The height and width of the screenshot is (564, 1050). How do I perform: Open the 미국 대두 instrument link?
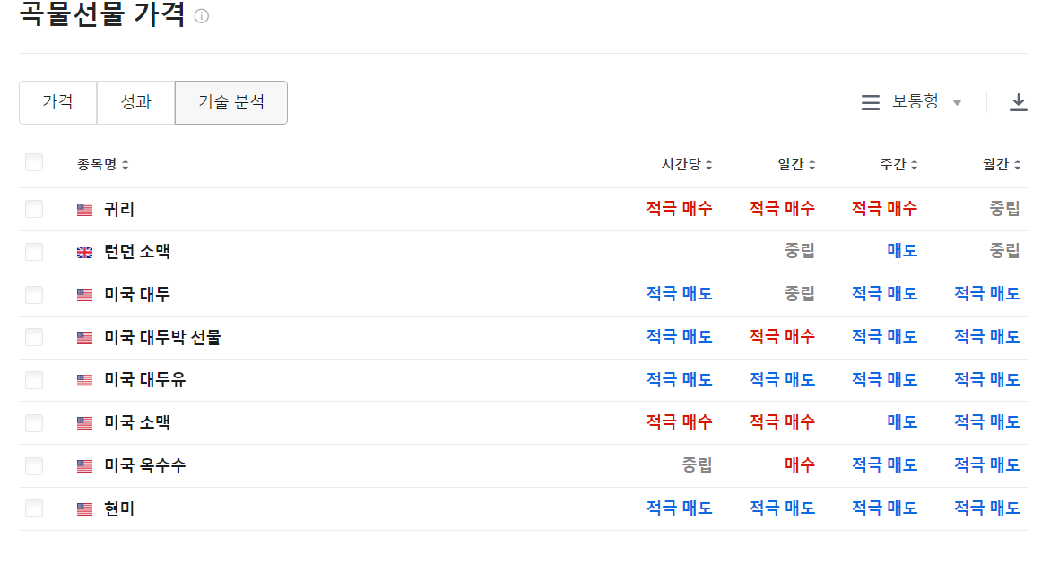(137, 295)
